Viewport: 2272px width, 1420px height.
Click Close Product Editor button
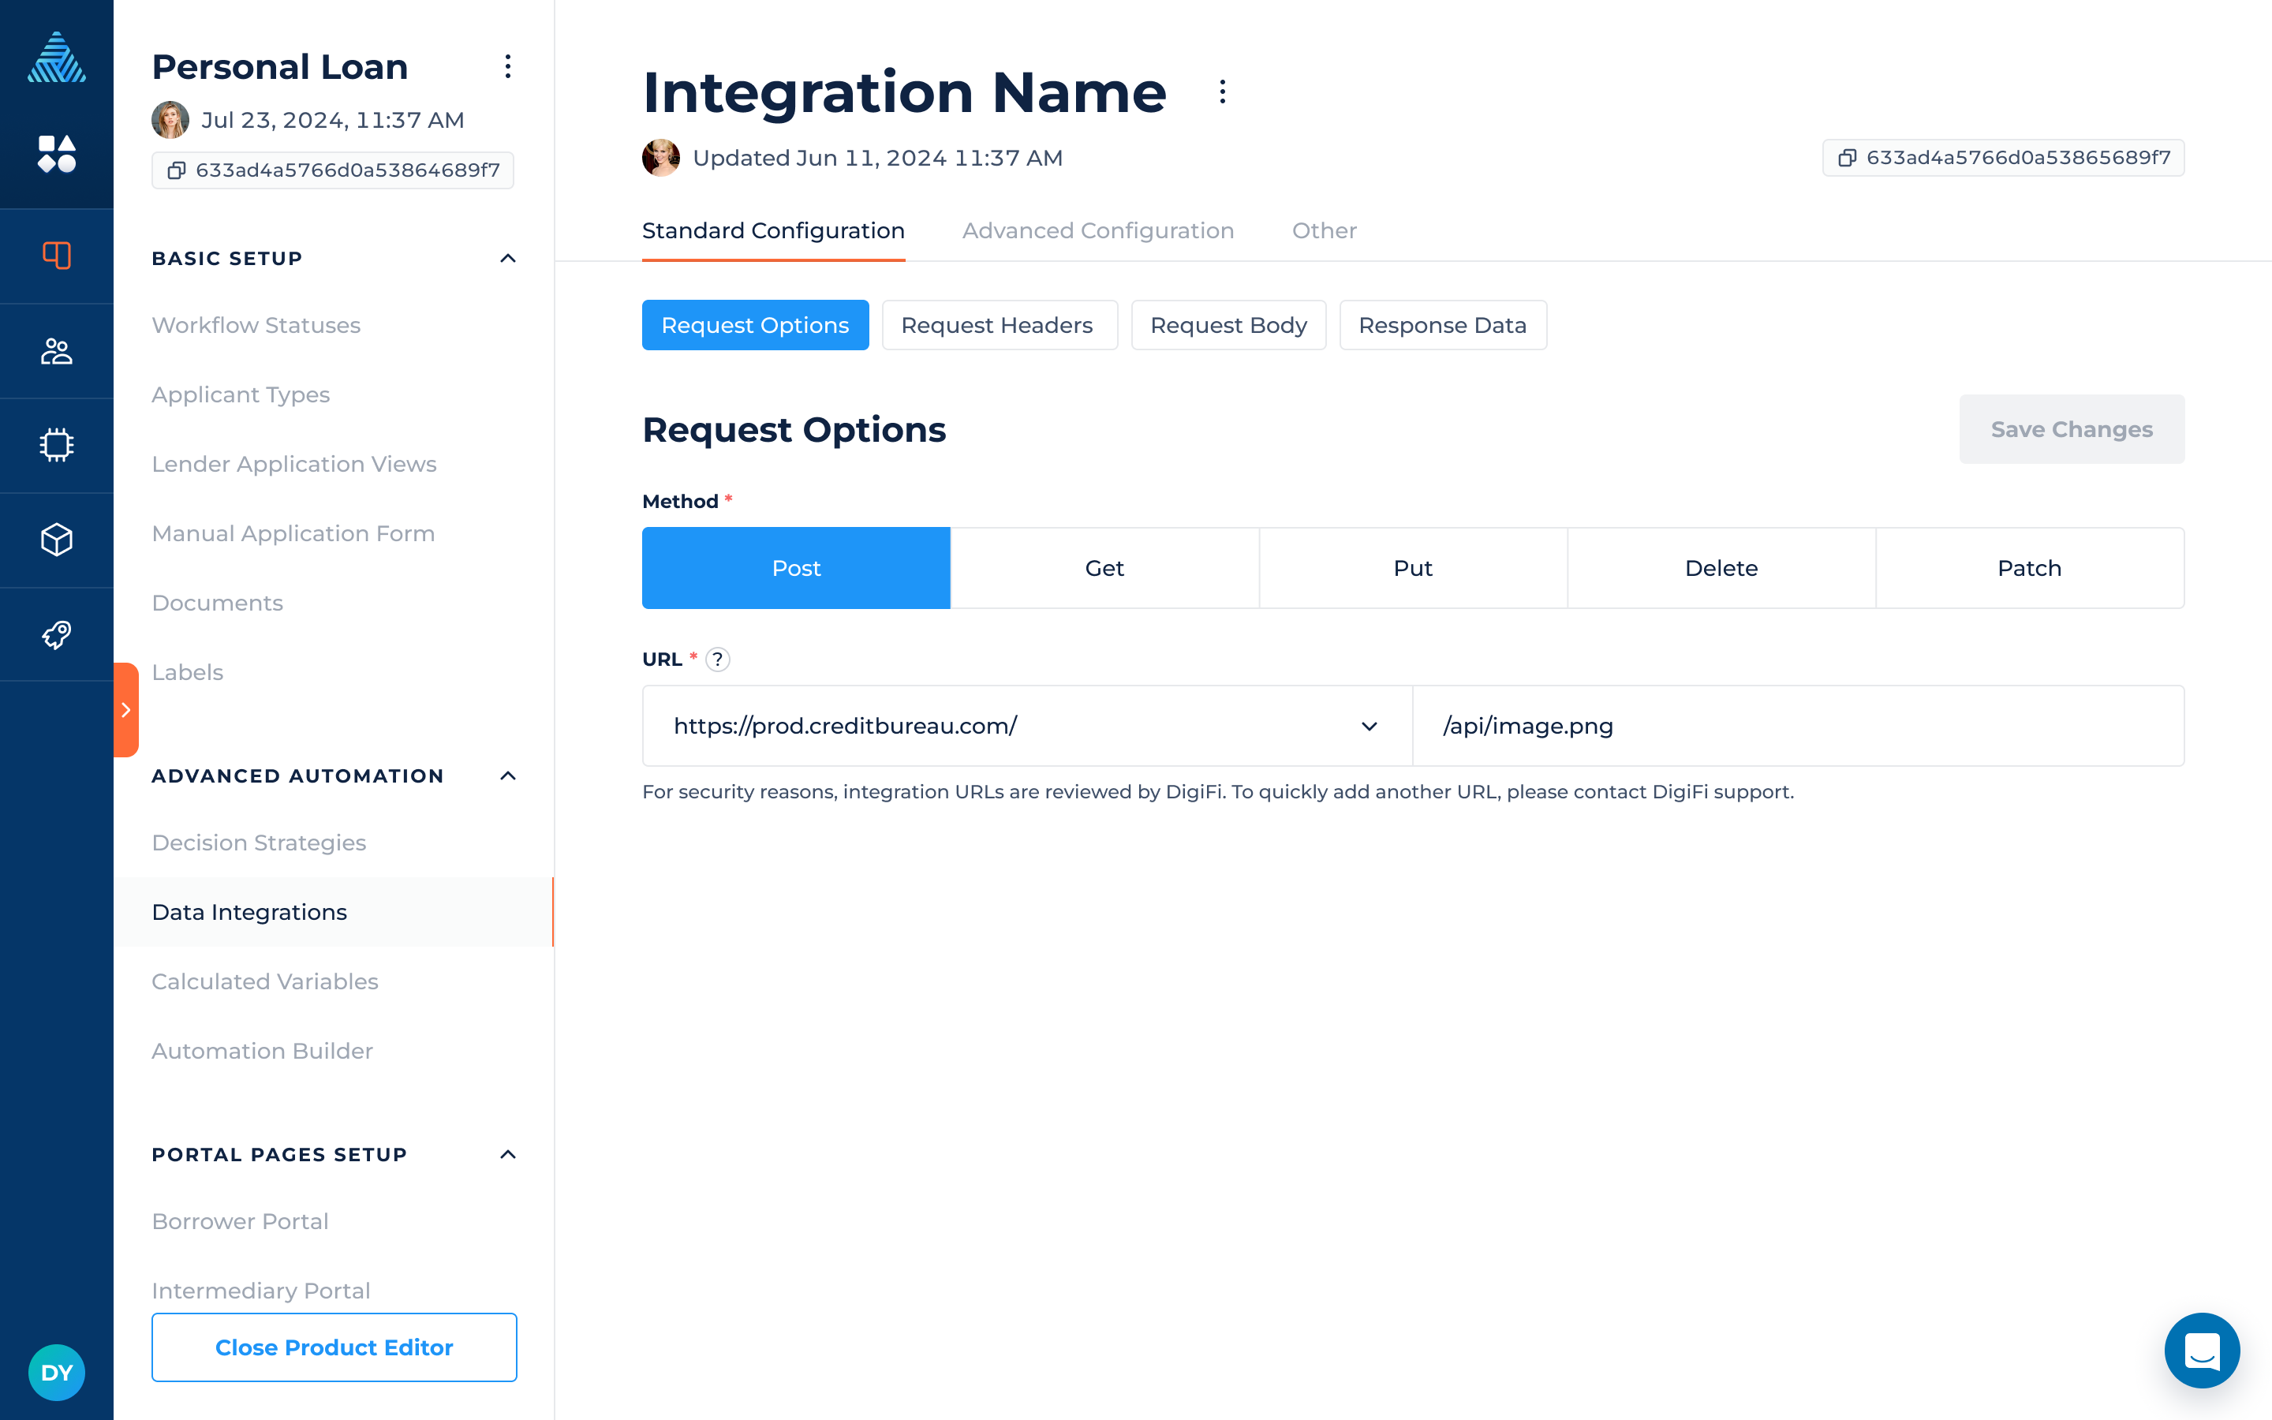(333, 1347)
